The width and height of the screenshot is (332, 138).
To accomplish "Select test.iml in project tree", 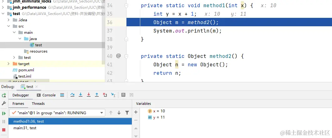I will coord(25,76).
